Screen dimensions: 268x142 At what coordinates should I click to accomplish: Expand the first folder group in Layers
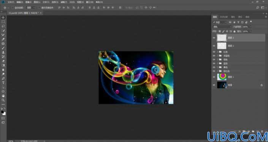click(x=217, y=52)
